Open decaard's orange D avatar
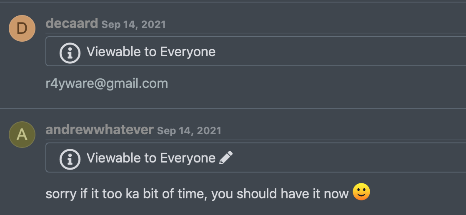 tap(22, 28)
